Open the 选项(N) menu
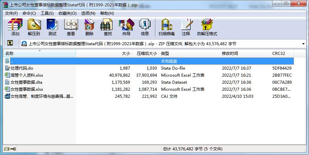Viewport: 309px width, 155px height. click(88, 13)
